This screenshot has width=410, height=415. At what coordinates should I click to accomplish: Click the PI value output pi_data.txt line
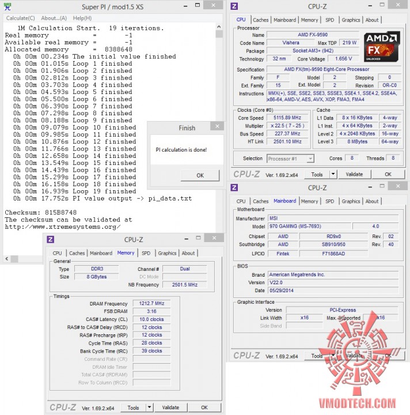click(x=102, y=198)
